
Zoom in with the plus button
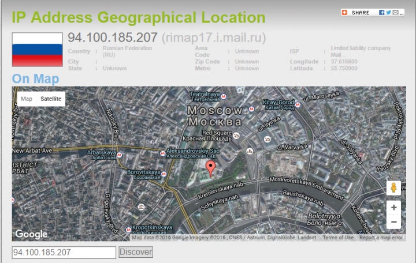click(x=393, y=208)
